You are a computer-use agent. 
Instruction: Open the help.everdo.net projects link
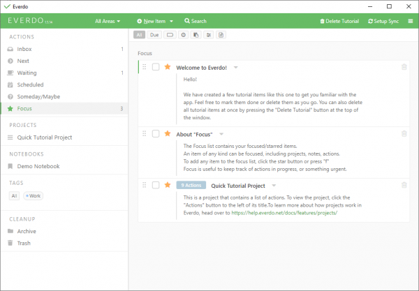click(x=284, y=213)
